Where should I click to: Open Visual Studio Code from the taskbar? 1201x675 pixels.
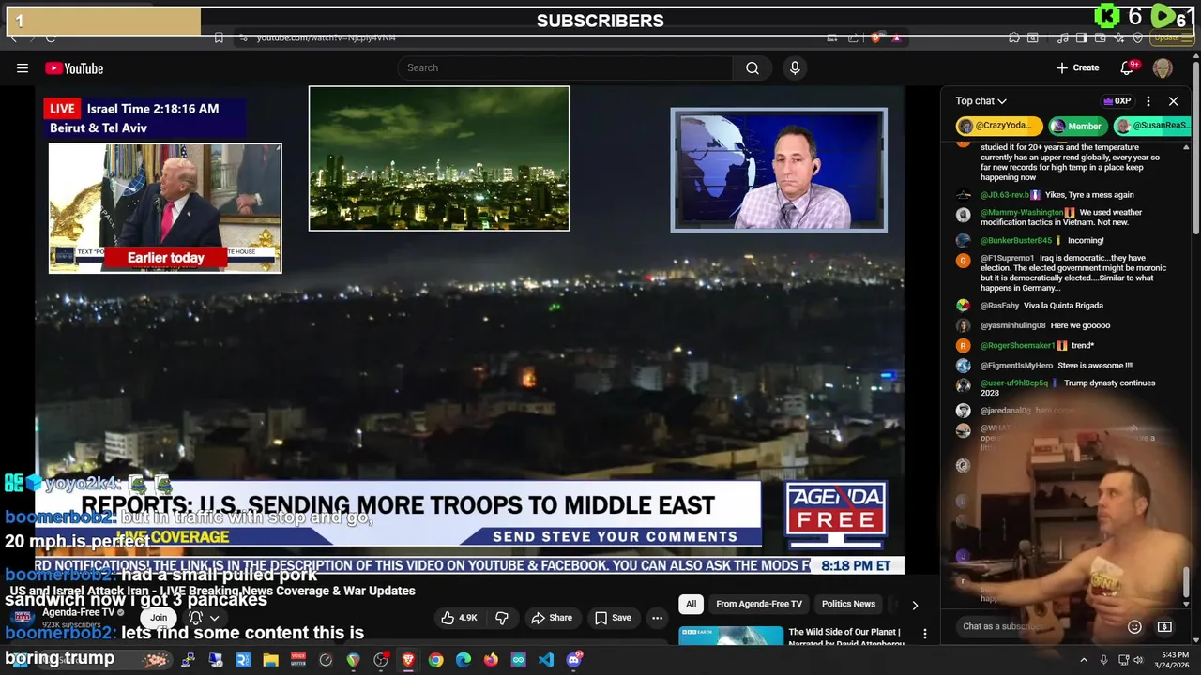(546, 660)
